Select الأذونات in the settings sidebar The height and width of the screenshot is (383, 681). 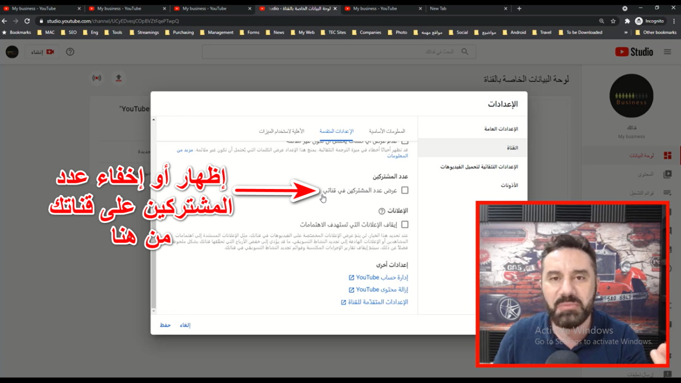pyautogui.click(x=509, y=185)
